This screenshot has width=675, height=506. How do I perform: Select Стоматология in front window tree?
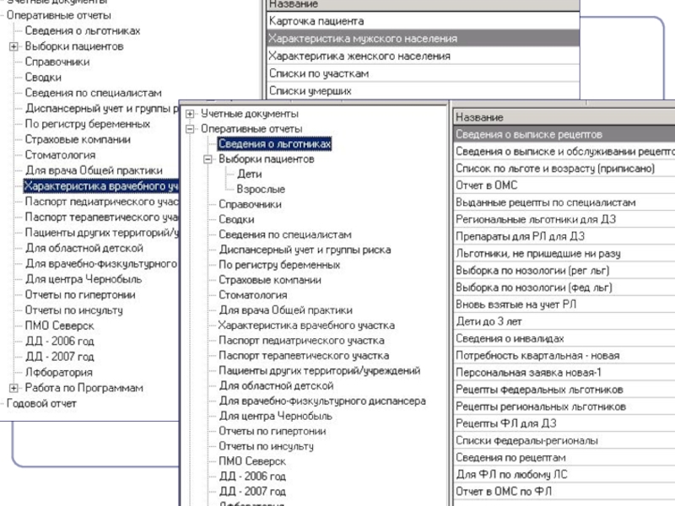pos(253,295)
